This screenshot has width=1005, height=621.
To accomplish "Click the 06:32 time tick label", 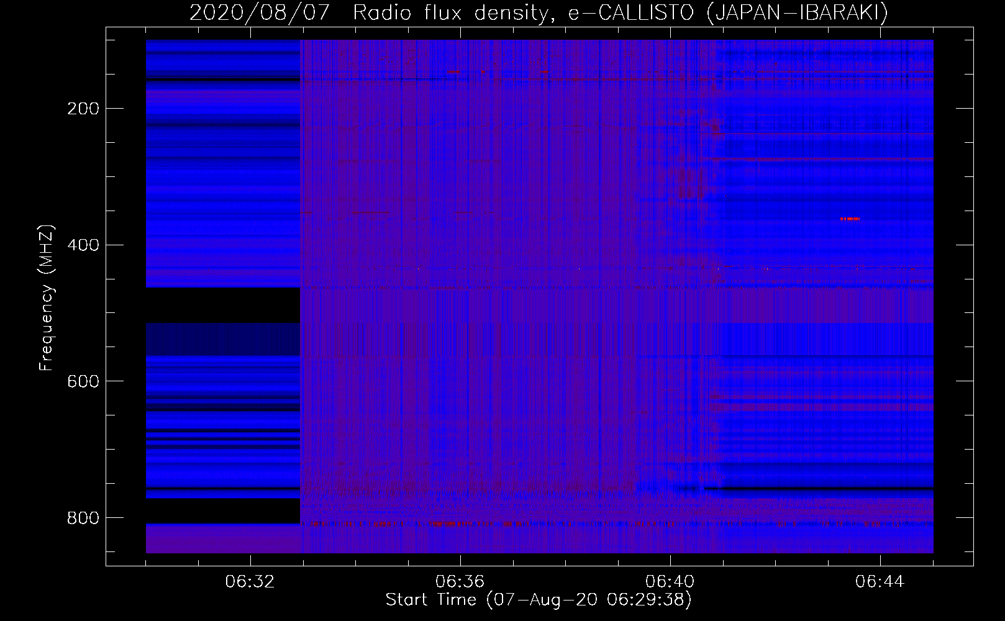I will pyautogui.click(x=250, y=582).
